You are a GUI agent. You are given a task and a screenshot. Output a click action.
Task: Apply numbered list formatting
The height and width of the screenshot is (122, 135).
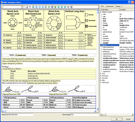(x=49, y=7)
